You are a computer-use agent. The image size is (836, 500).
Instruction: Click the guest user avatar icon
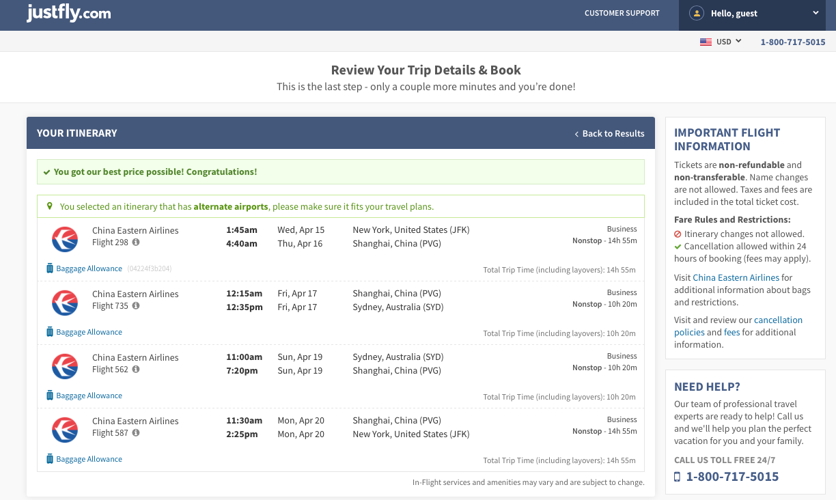tap(696, 13)
